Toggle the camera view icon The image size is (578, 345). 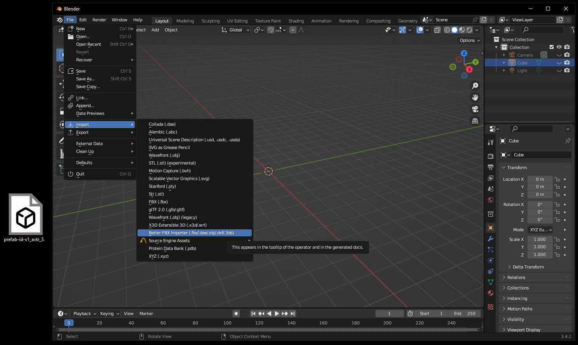[475, 109]
